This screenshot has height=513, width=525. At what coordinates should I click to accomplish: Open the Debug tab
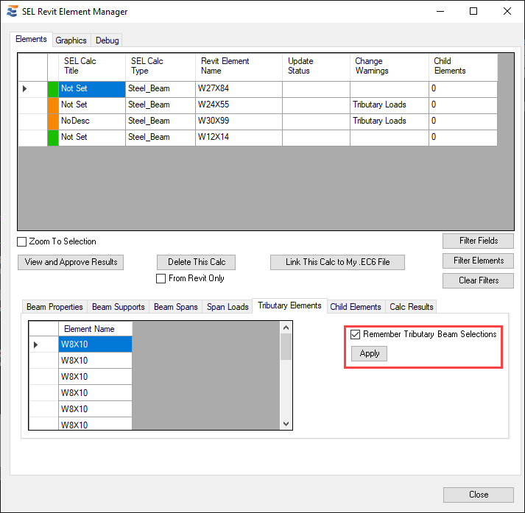click(x=107, y=40)
